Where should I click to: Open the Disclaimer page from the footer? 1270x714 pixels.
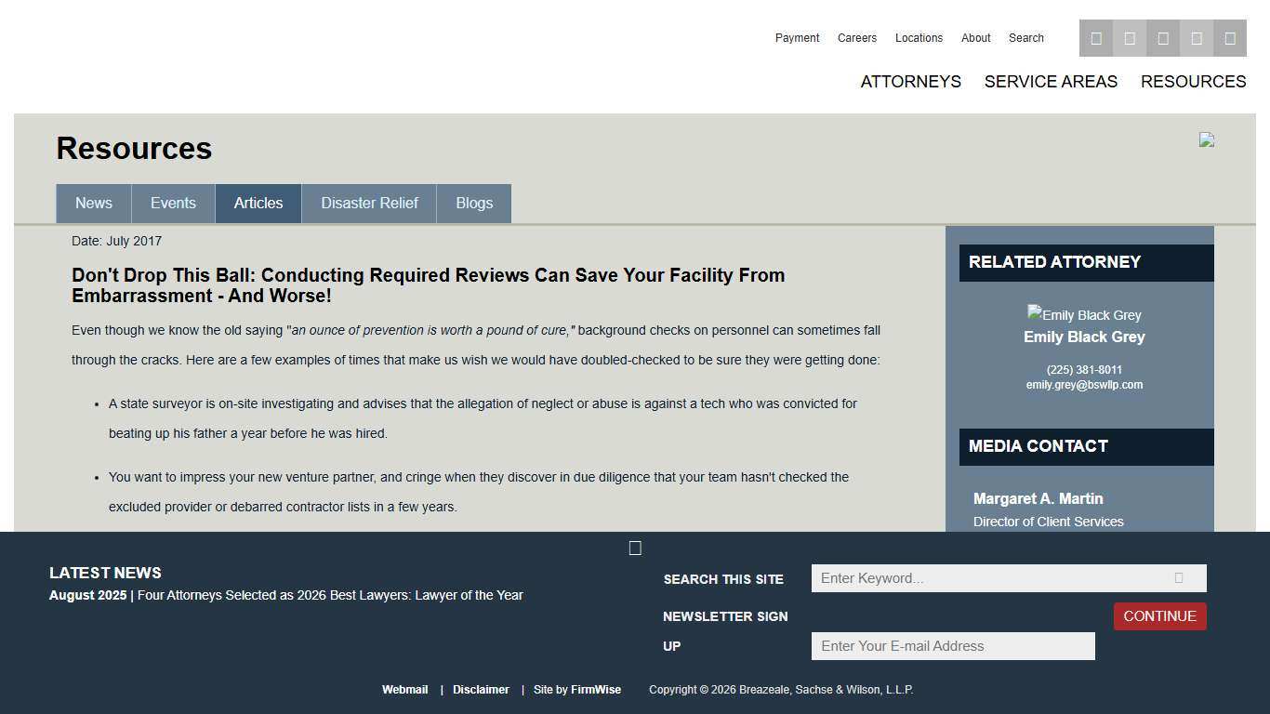click(x=481, y=689)
